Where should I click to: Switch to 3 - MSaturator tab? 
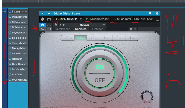(122, 19)
